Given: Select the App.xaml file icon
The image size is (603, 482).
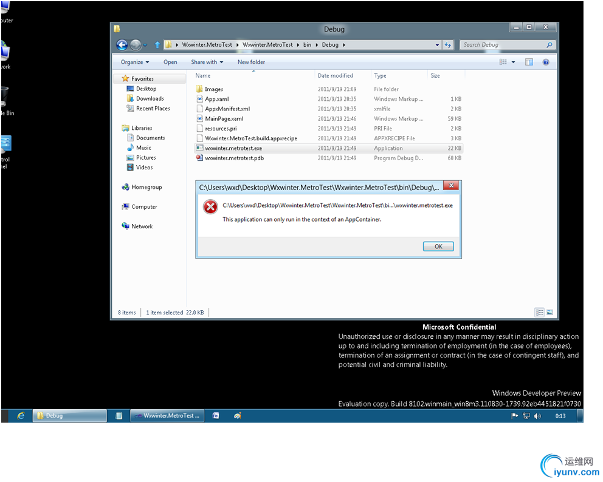Looking at the screenshot, I should pos(199,99).
